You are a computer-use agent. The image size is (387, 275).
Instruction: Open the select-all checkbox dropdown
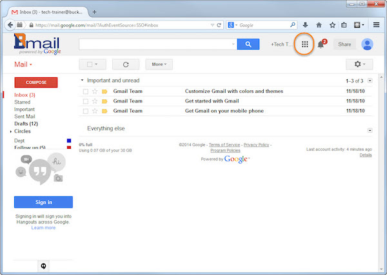click(92, 64)
